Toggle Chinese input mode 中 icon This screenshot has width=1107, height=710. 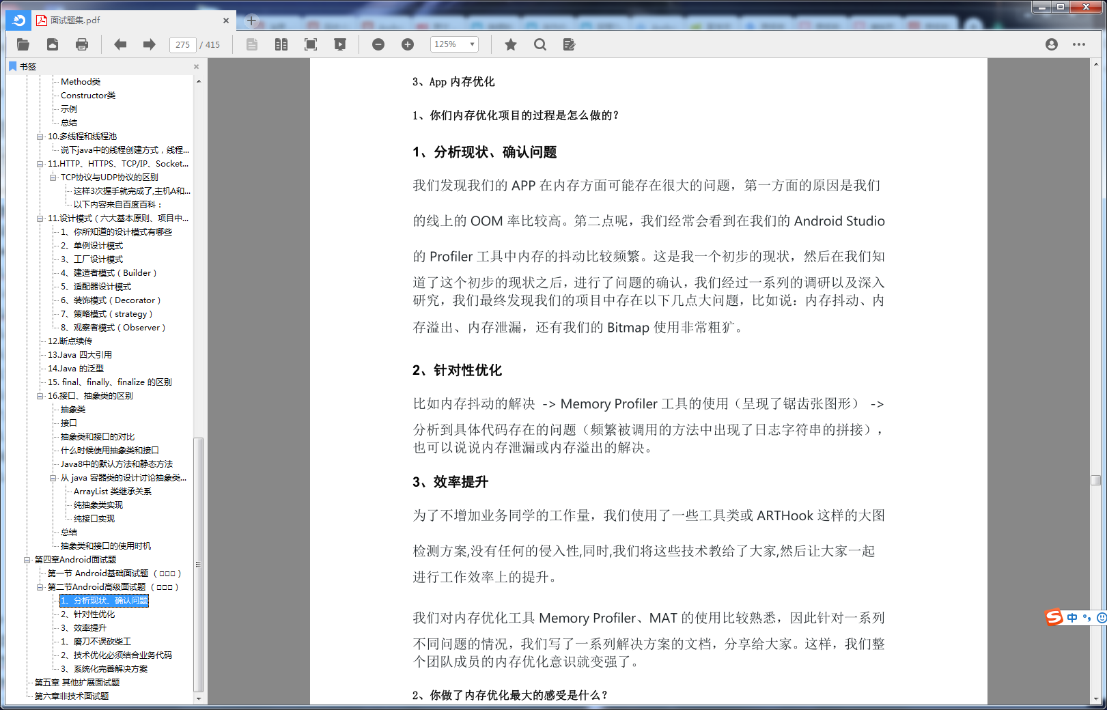(x=1072, y=617)
